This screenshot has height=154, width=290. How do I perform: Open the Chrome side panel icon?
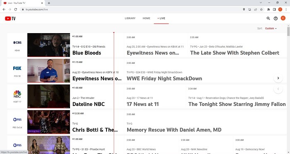point(274,10)
